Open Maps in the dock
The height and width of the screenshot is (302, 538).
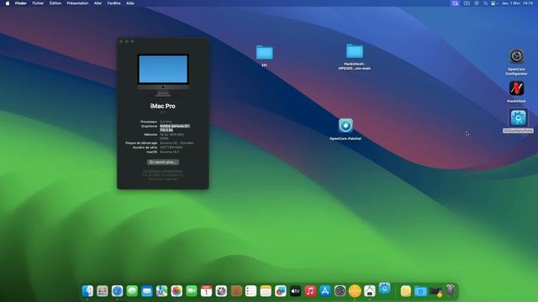[x=161, y=291]
